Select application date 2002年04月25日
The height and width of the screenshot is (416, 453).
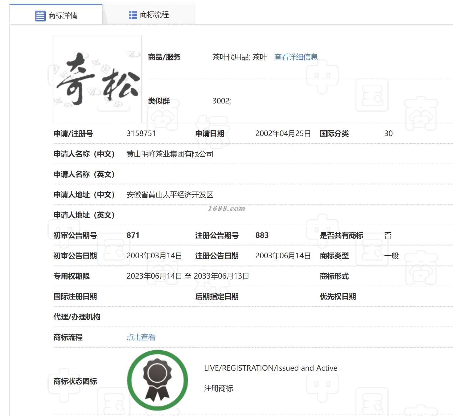pyautogui.click(x=283, y=133)
